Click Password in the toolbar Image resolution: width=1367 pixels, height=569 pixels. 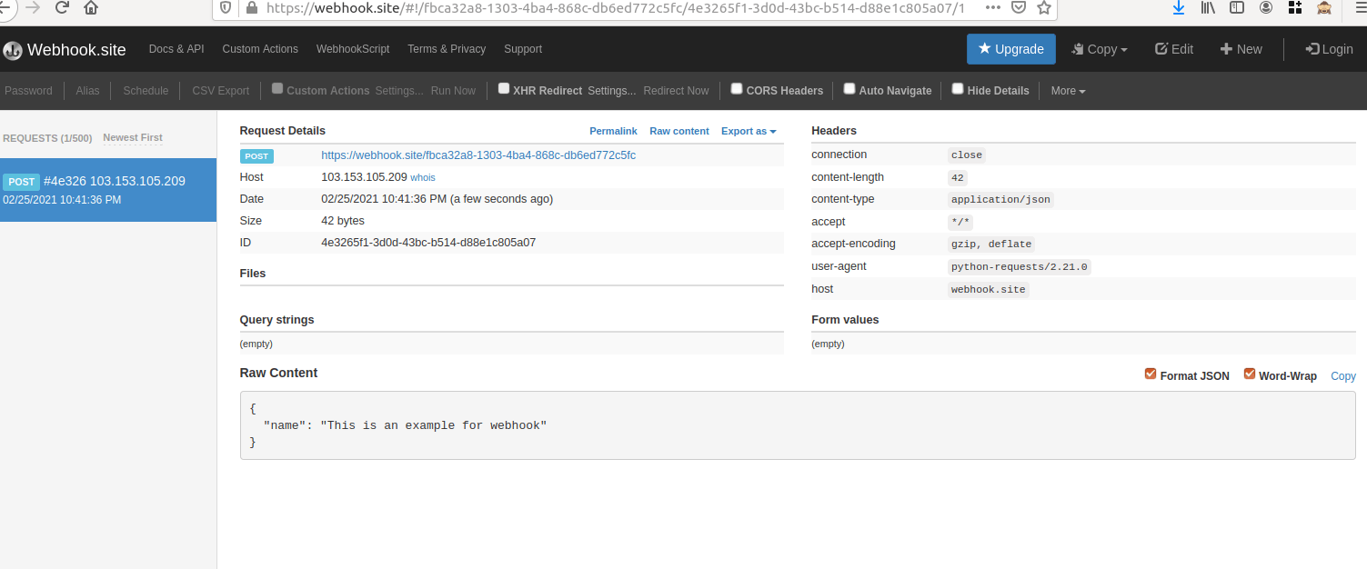click(x=29, y=91)
